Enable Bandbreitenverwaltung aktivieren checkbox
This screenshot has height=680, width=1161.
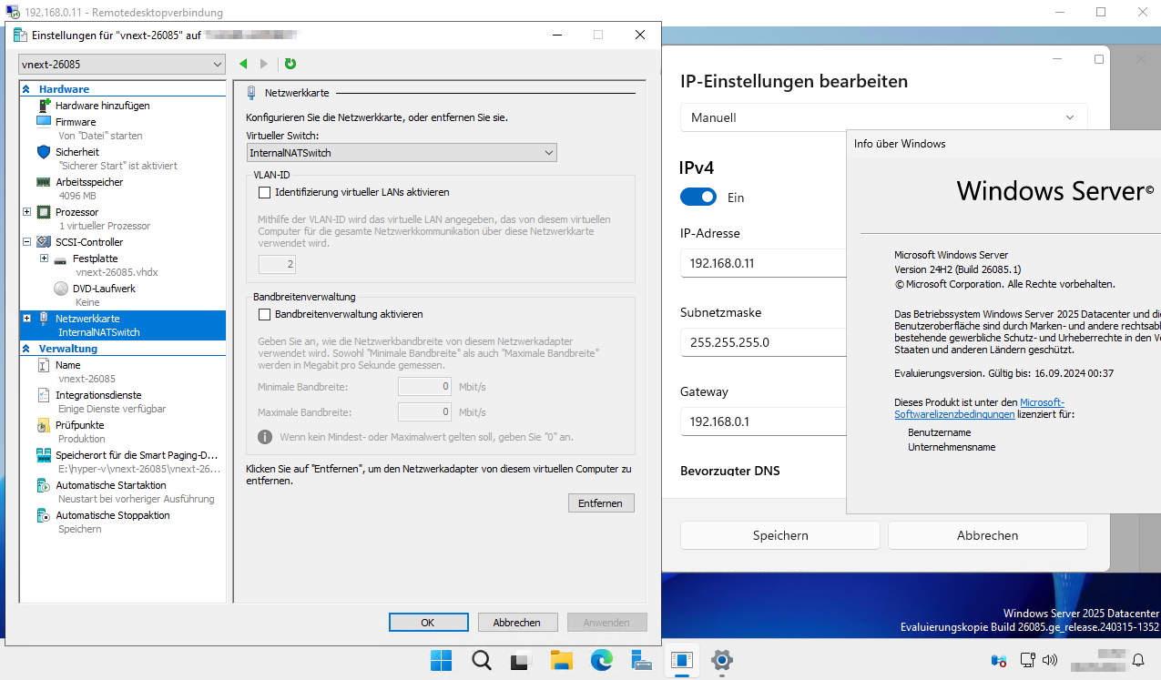pyautogui.click(x=265, y=314)
